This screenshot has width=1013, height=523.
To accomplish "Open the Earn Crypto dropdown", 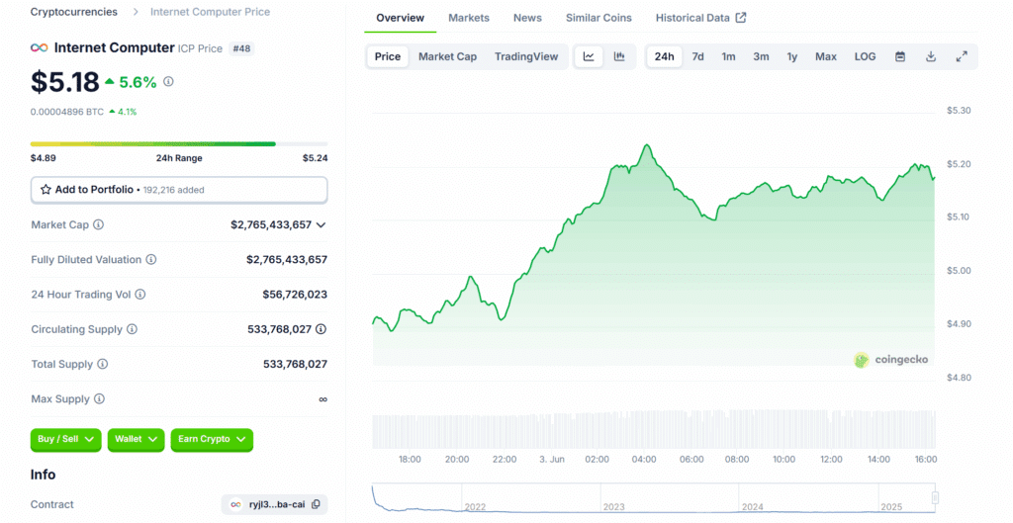I will (x=212, y=440).
